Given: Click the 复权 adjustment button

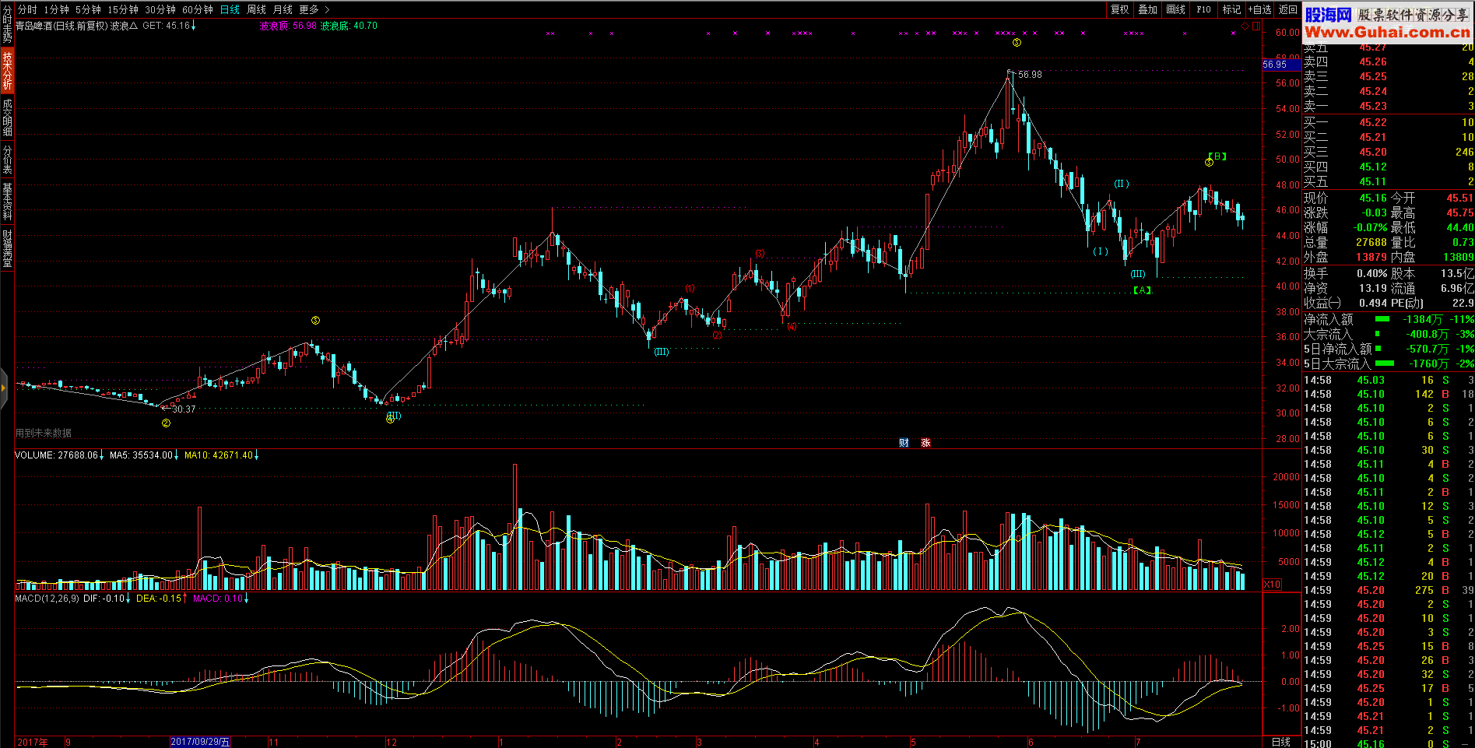Looking at the screenshot, I should [1120, 9].
